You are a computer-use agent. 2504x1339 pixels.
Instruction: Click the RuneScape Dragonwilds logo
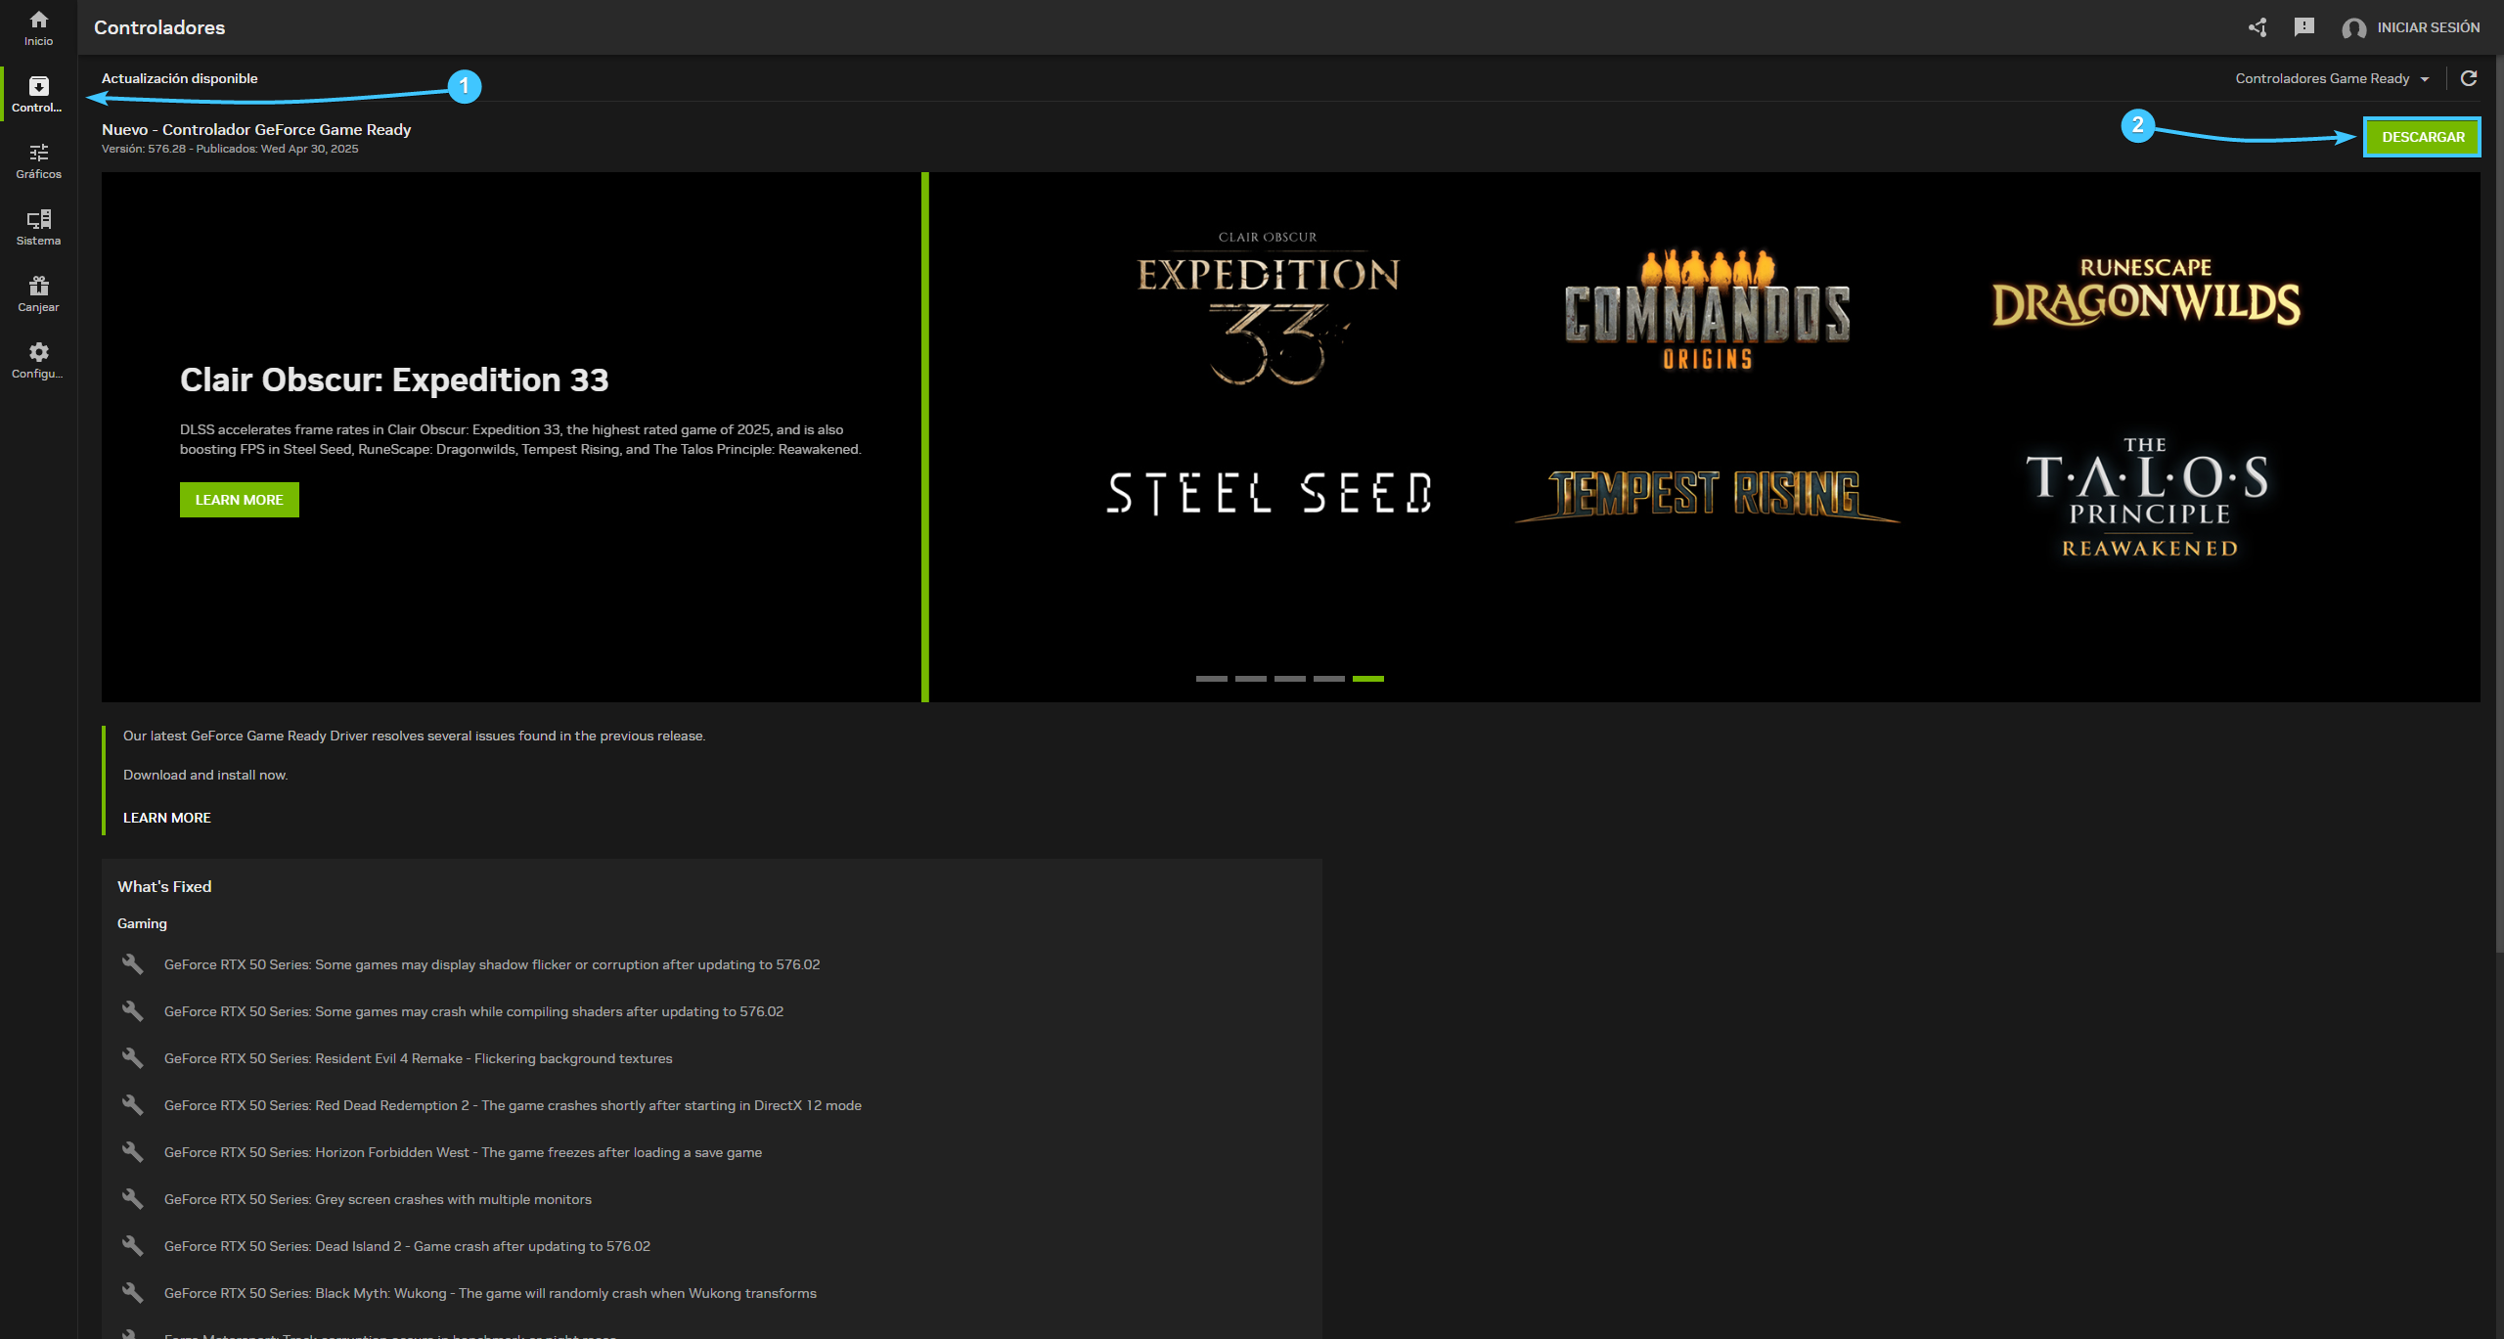click(x=2146, y=291)
